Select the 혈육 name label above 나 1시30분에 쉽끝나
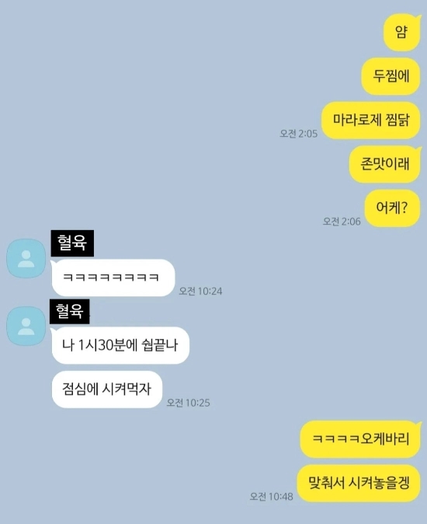The image size is (427, 524). tap(69, 311)
